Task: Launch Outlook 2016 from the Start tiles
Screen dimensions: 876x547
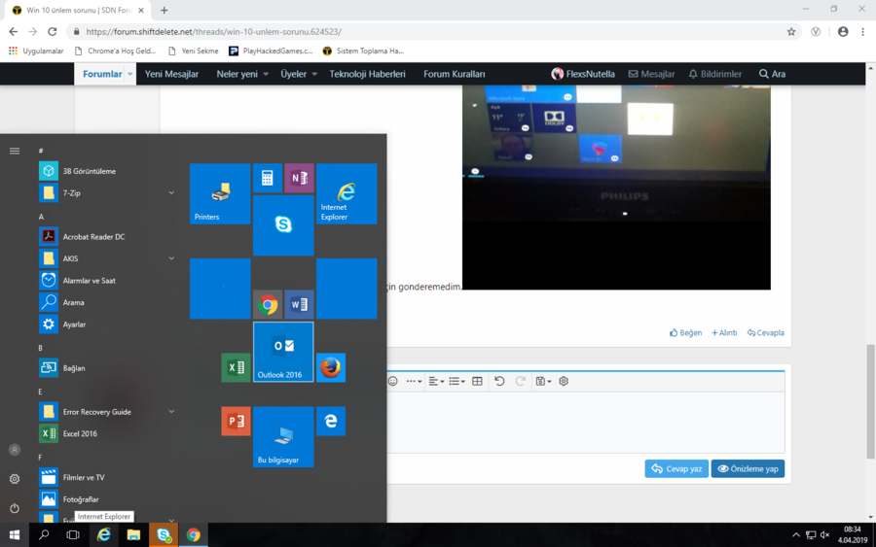Action: [x=283, y=352]
